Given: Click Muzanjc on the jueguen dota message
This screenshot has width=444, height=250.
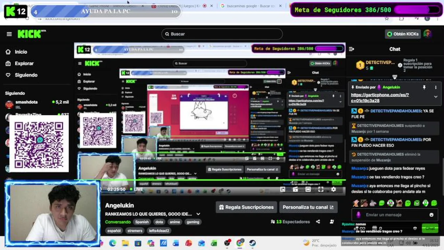Looking at the screenshot, I should coord(359,168).
